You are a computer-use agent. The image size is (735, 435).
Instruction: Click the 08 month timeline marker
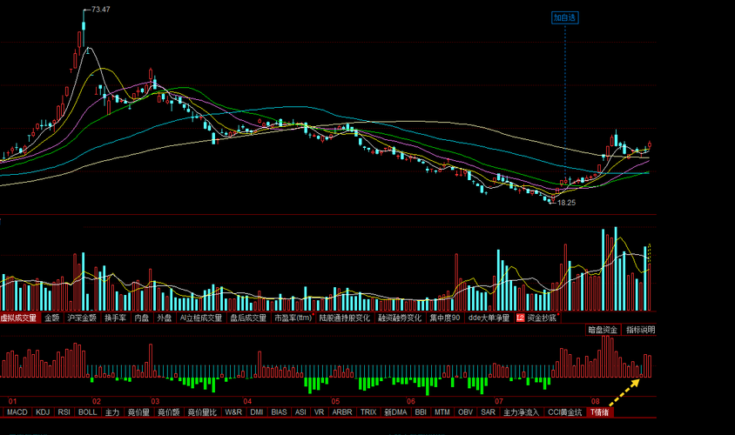coord(596,401)
